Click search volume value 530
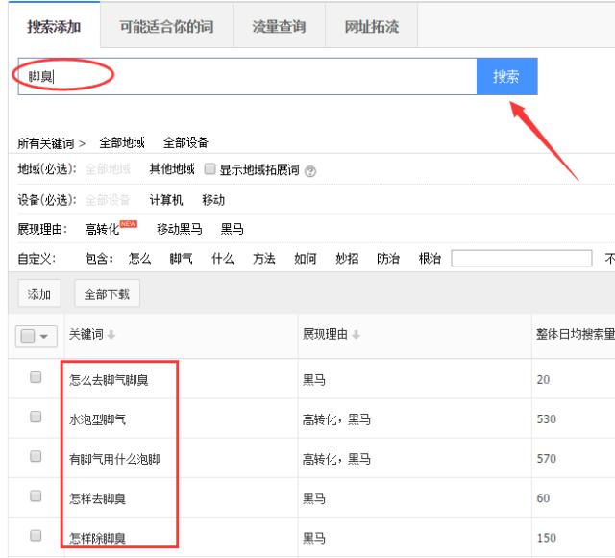 click(x=547, y=419)
